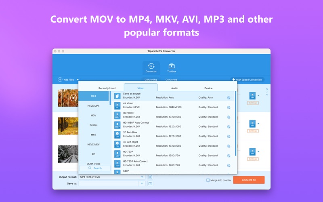The width and height of the screenshot is (323, 202).
Task: Open settings gear for HD 720P Auto Correct
Action: coord(229,165)
